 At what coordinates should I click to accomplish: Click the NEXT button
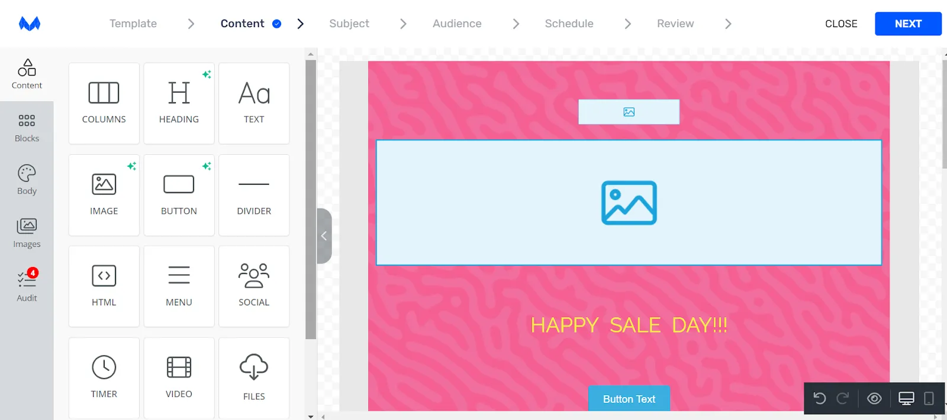point(908,24)
